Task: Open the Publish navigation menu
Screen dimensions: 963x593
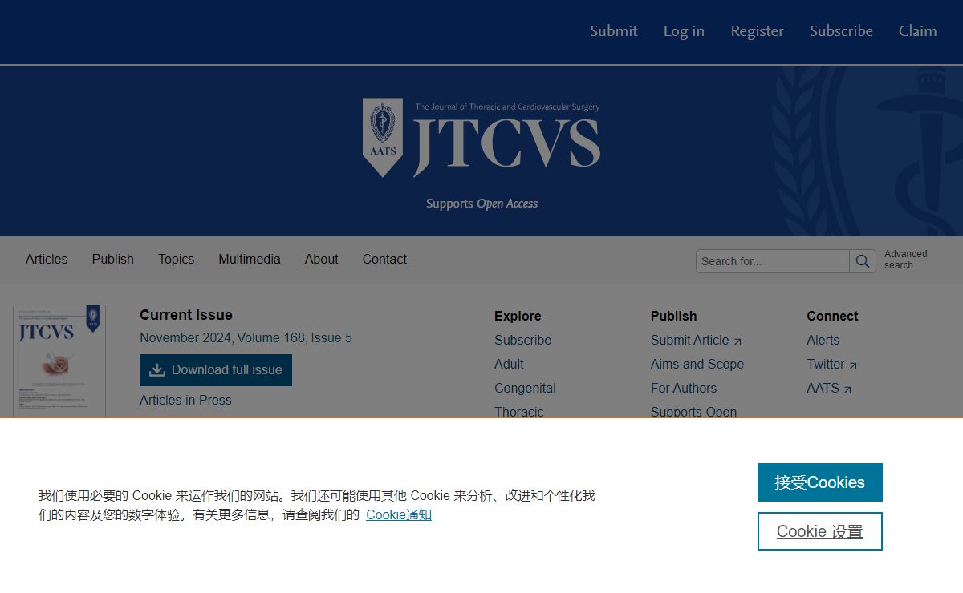Action: [113, 260]
